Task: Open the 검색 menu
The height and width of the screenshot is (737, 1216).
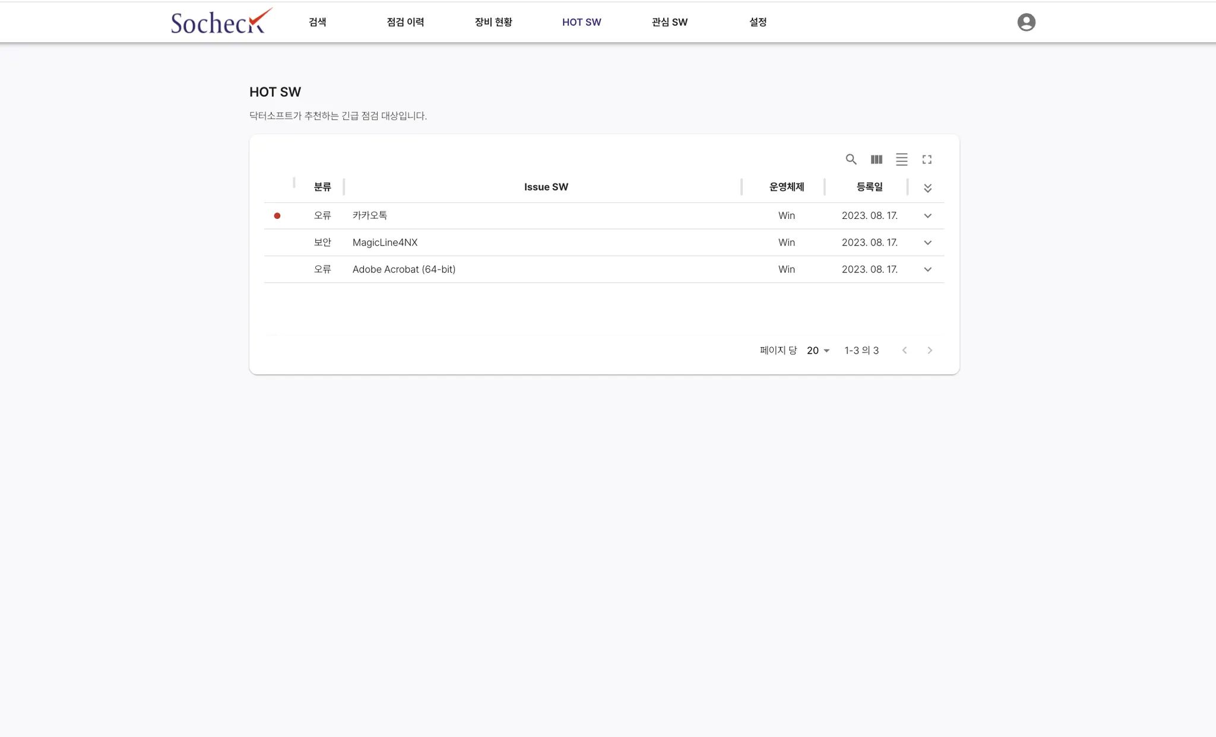Action: [x=318, y=22]
